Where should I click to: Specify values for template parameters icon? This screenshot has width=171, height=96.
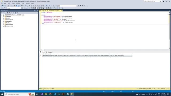[x=62, y=8]
